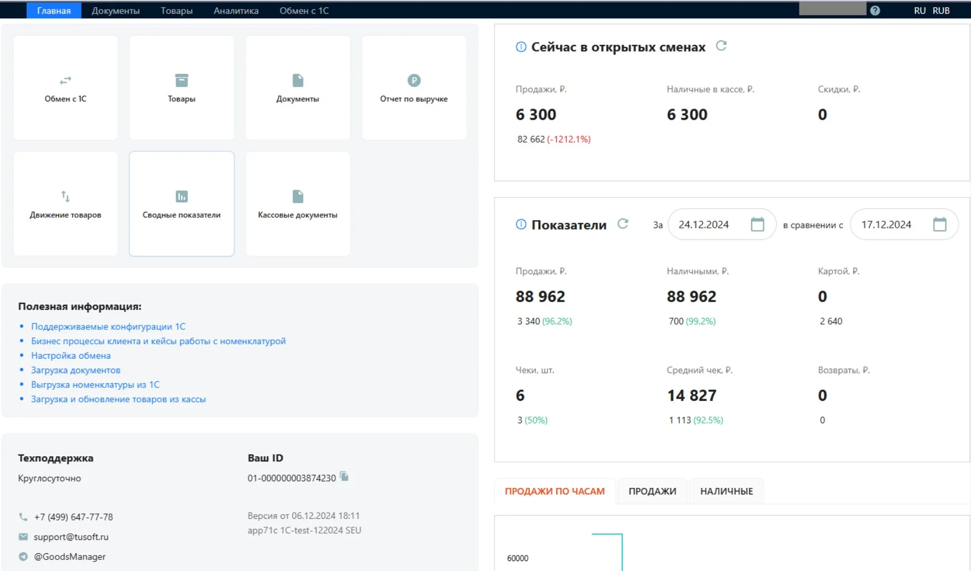971x571 pixels.
Task: Copy your ID with the copy icon
Action: [x=344, y=476]
